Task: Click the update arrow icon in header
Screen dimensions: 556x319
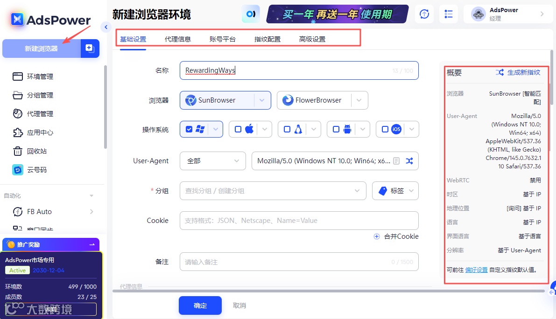Action: click(424, 14)
